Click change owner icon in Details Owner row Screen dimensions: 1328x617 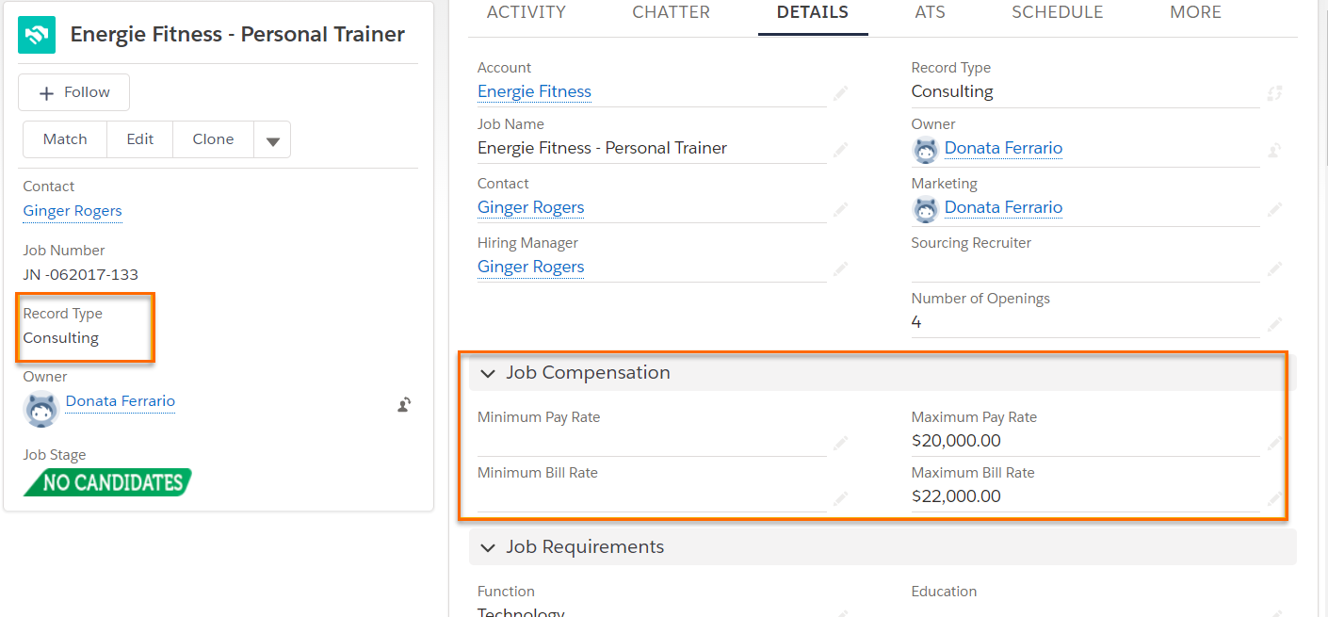tap(1275, 149)
